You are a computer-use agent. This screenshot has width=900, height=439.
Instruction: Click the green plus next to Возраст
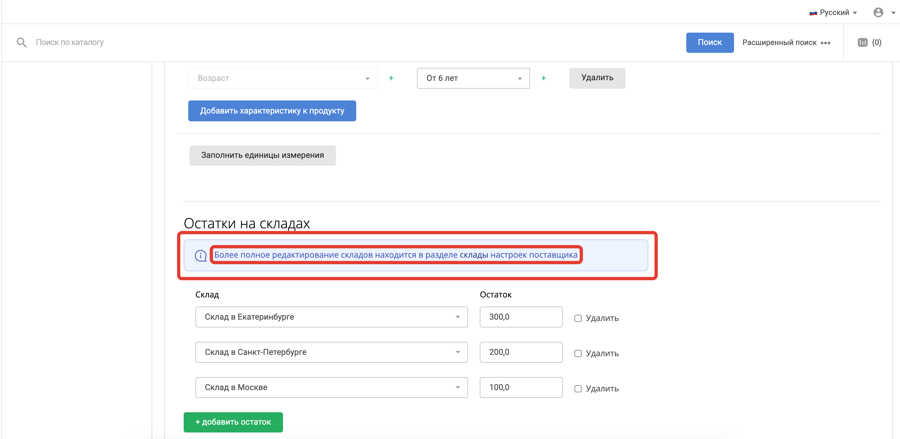tap(391, 78)
